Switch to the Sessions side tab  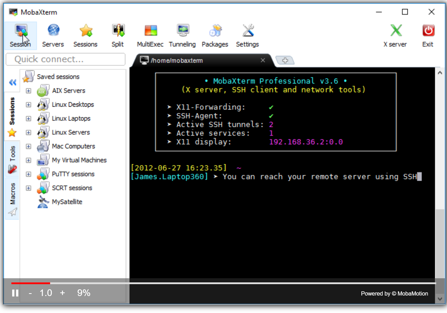(x=12, y=116)
